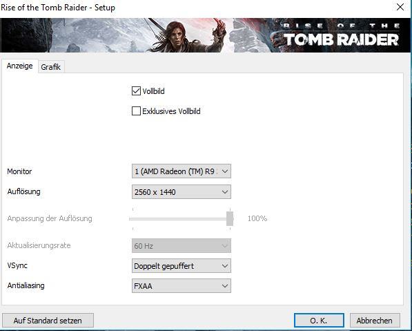Click the Anpassung der Auflösung slider handle

coord(230,218)
